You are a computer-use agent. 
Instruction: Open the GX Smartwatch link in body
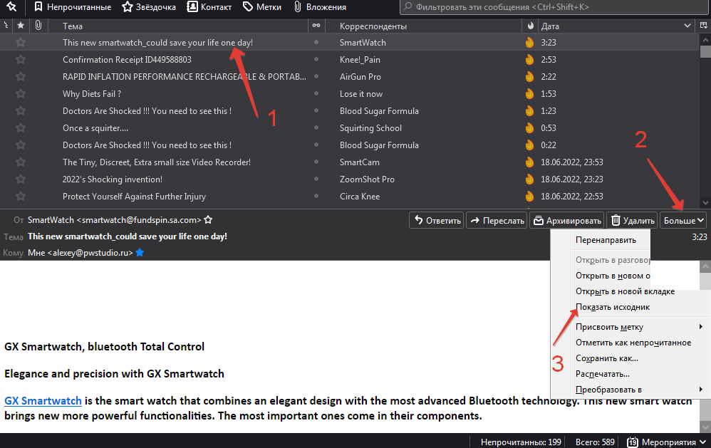pyautogui.click(x=43, y=401)
